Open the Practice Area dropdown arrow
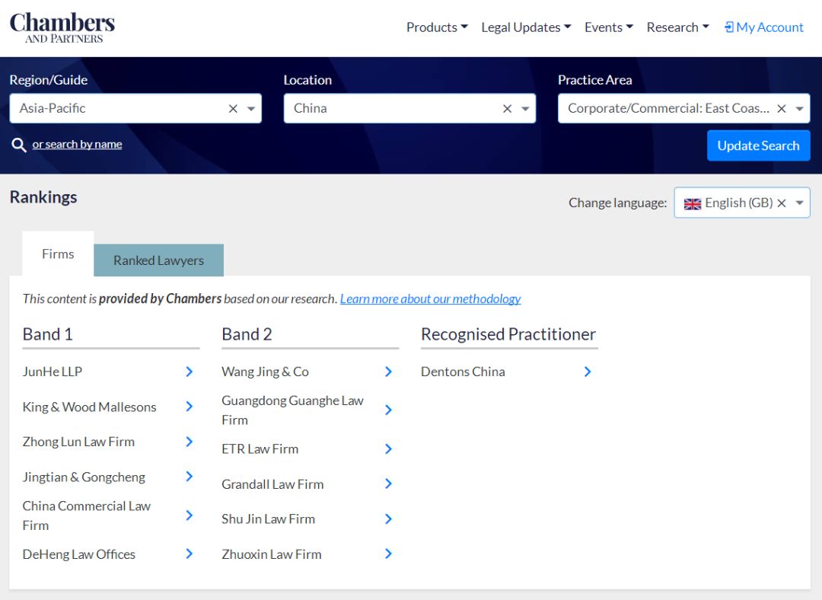The height and width of the screenshot is (600, 822). [799, 109]
